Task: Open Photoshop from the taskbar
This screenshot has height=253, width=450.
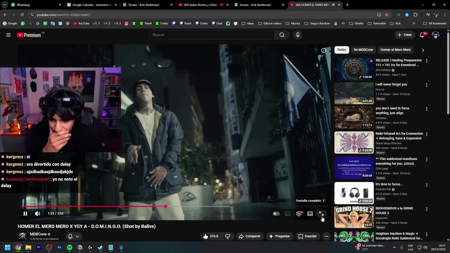Action: [x=59, y=247]
